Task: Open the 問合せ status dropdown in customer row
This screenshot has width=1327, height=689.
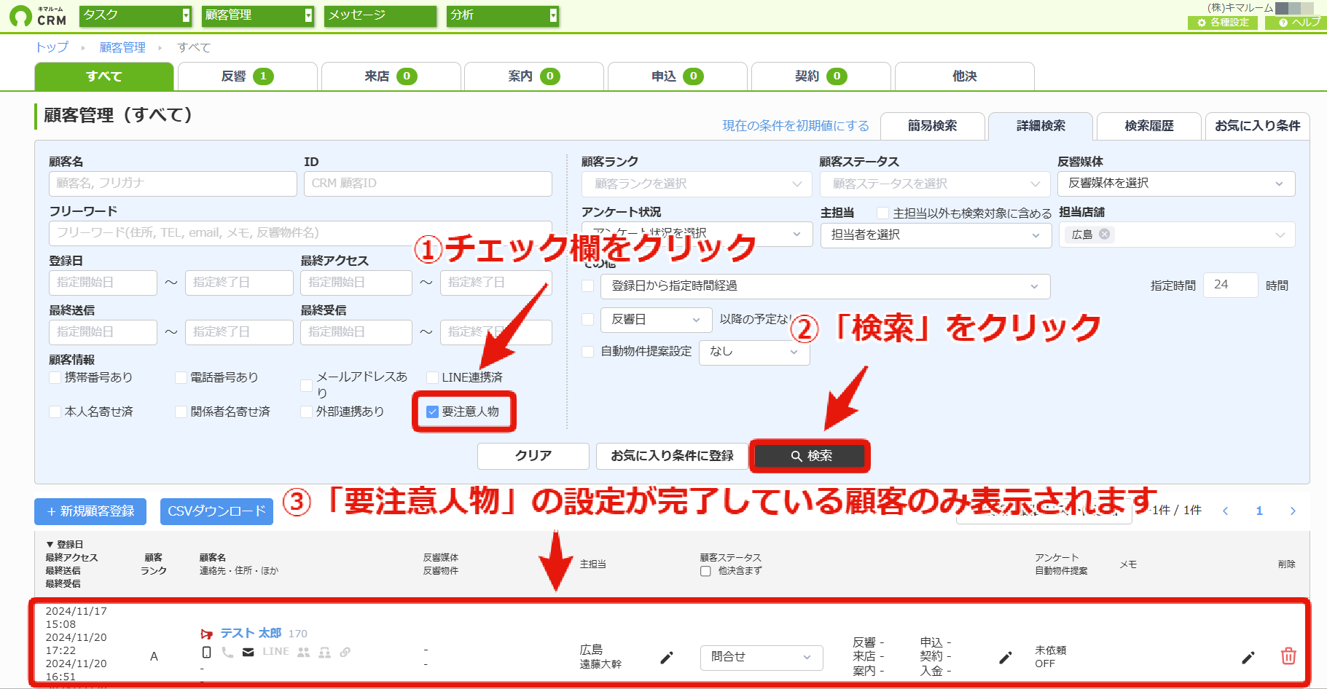Action: (x=762, y=657)
